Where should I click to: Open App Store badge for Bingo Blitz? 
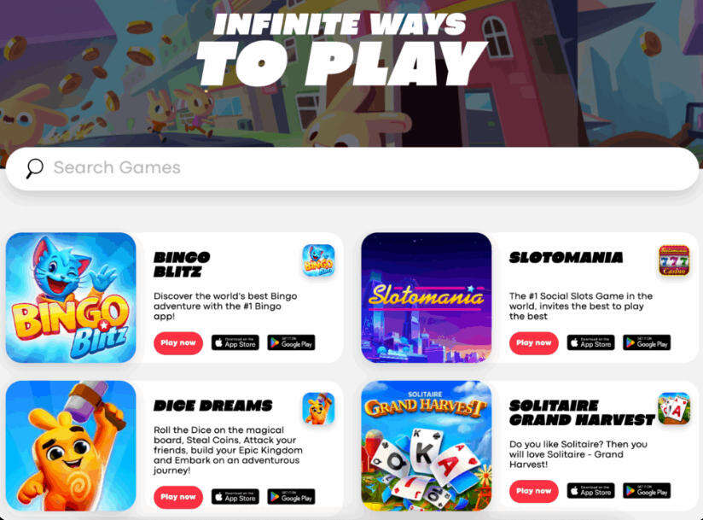[x=235, y=342]
